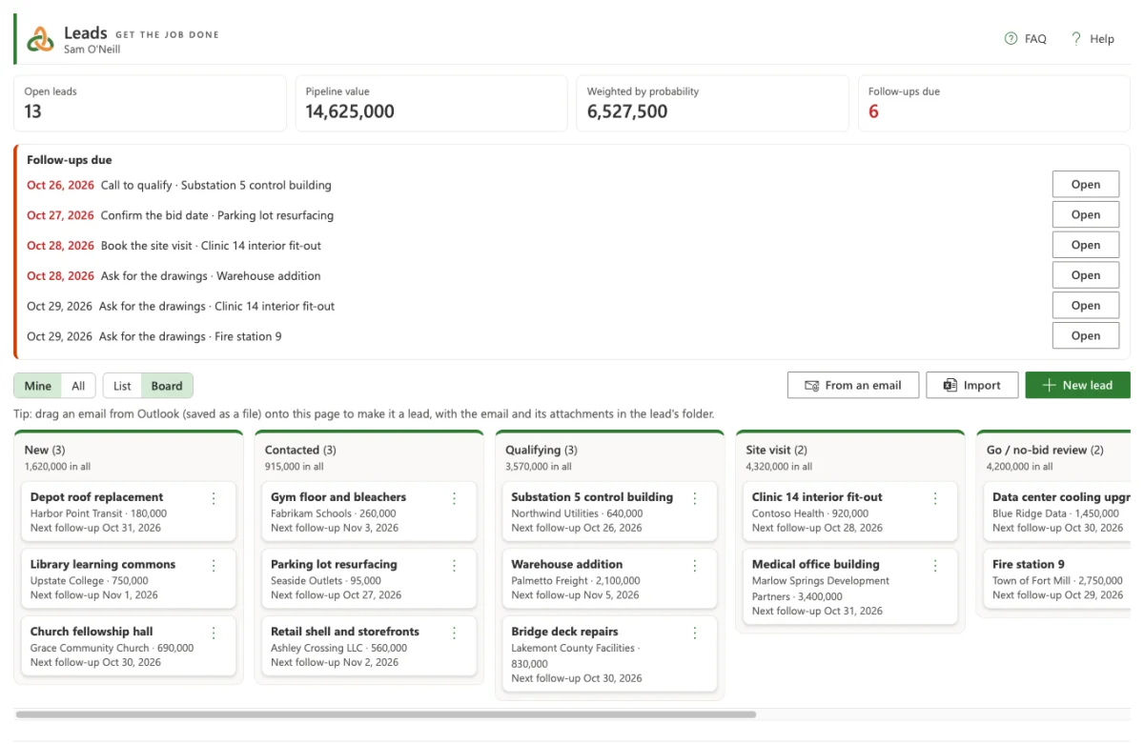Select the Depot roof replacement card title
Image resolution: width=1144 pixels, height=744 pixels.
(x=96, y=497)
